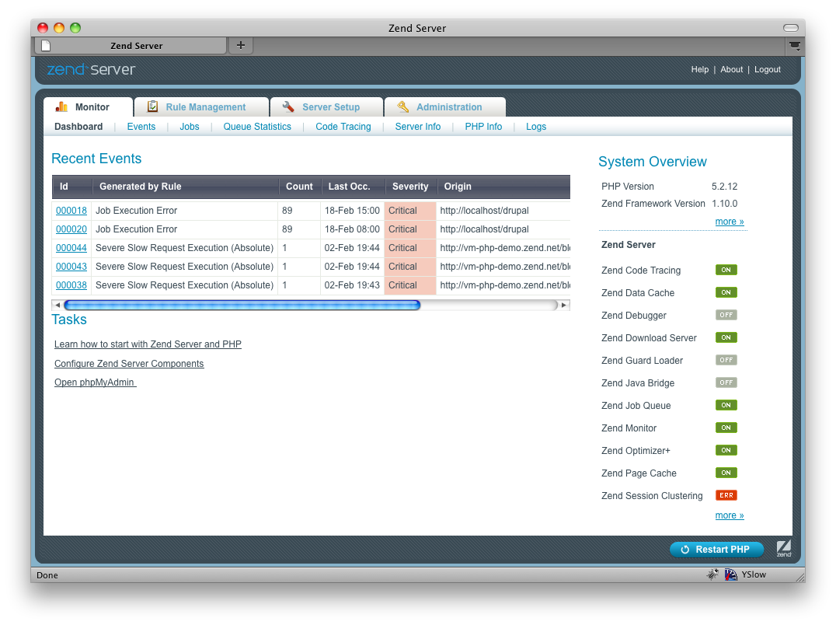Click the Logout link

click(x=767, y=69)
